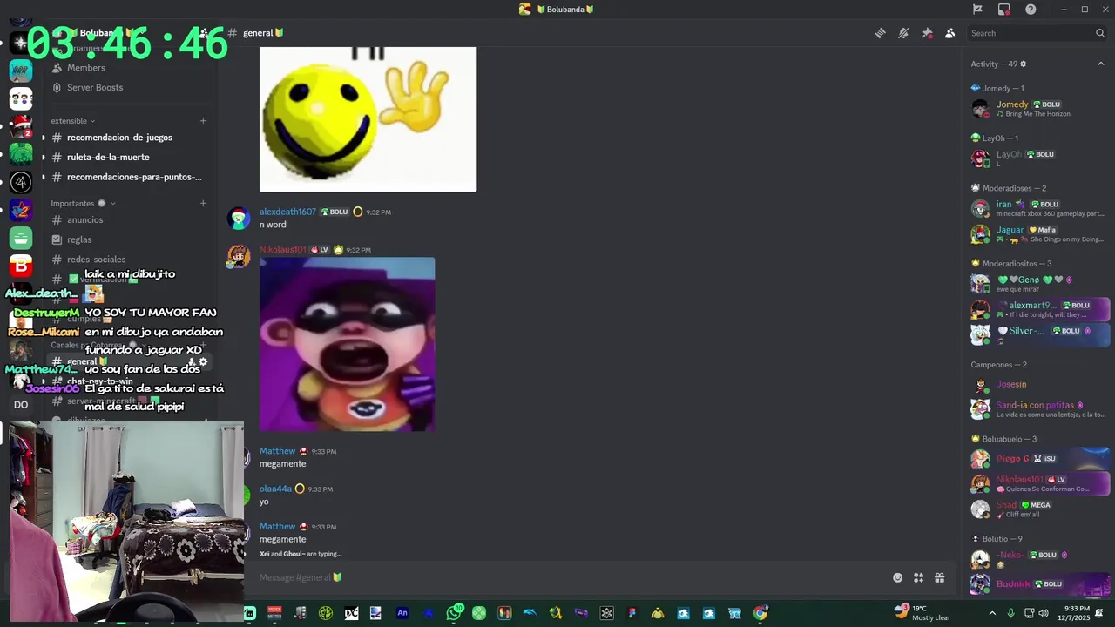1115x627 pixels.
Task: Click Matthew's username above first megamente
Action: tap(277, 451)
